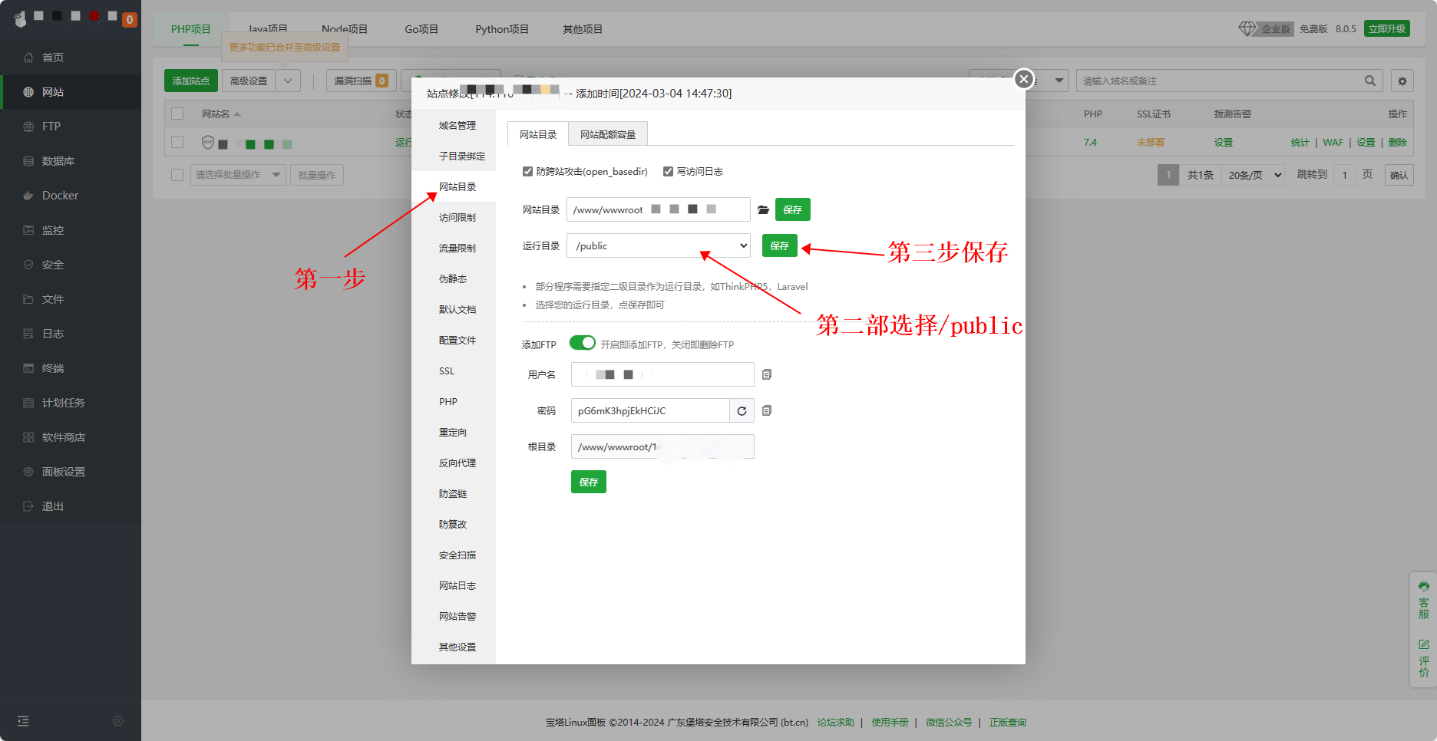1437x741 pixels.
Task: Open the 运行目录 dropdown showing /public
Action: point(659,245)
